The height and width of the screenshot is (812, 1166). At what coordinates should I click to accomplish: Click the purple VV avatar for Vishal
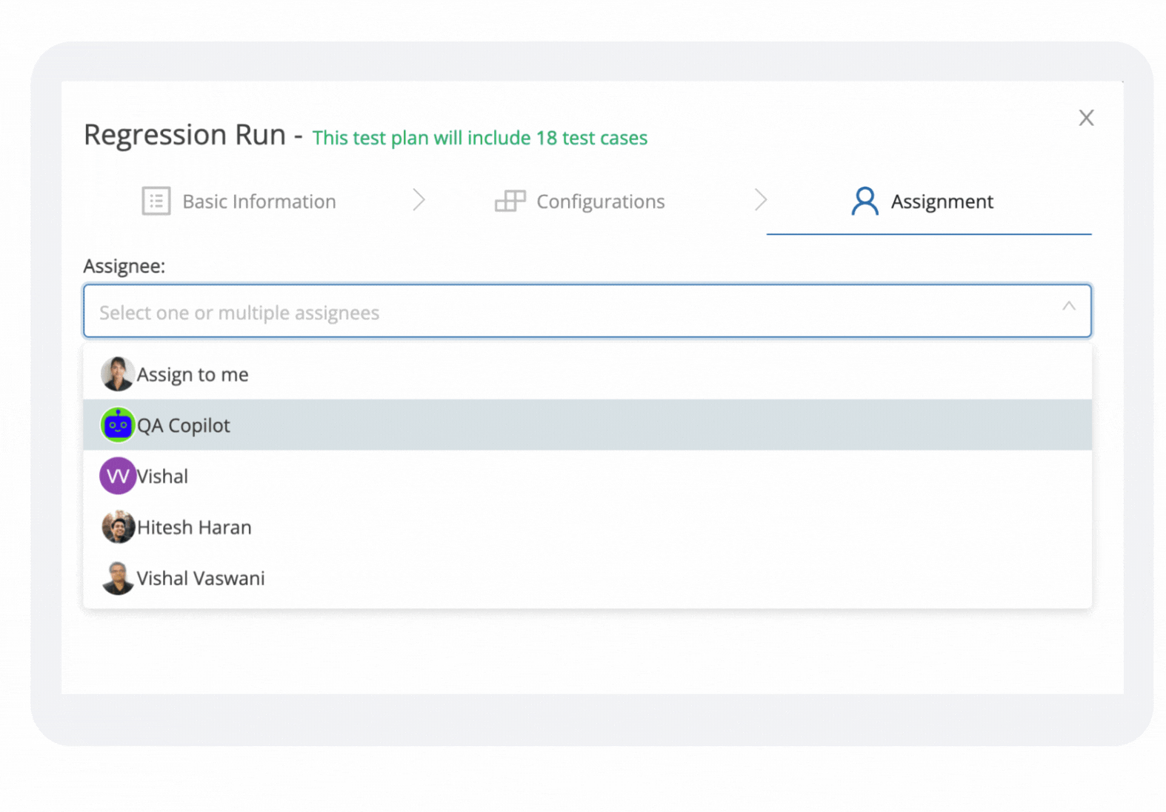tap(118, 476)
